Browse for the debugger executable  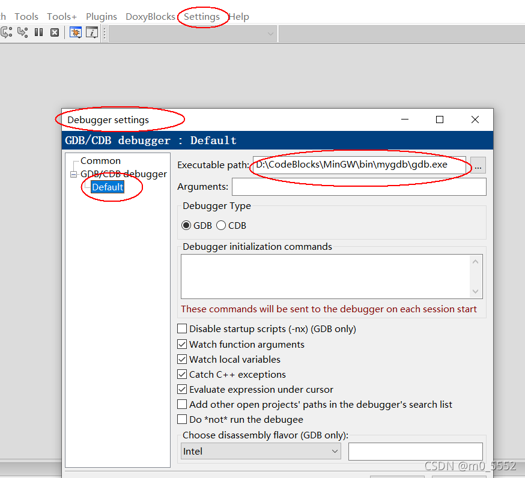tap(478, 165)
